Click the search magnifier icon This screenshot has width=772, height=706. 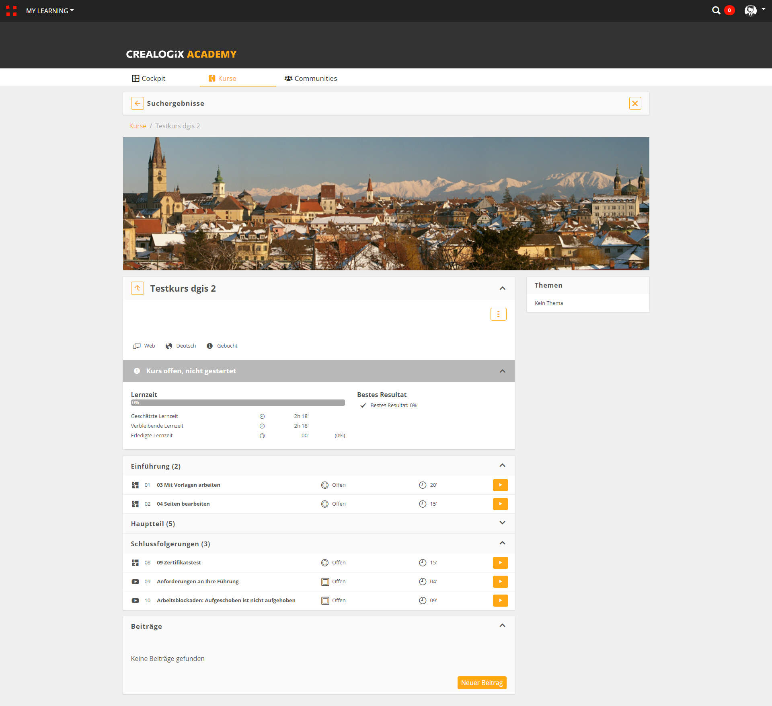pos(716,10)
